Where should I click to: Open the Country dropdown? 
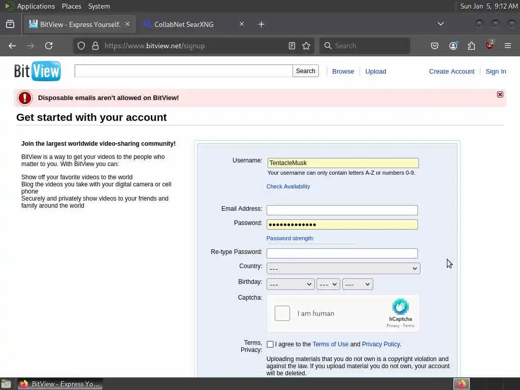[x=343, y=268]
